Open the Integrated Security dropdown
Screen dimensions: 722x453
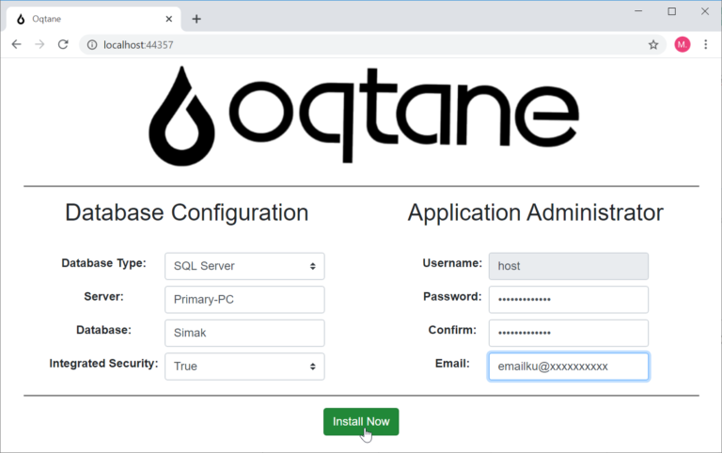pos(244,367)
